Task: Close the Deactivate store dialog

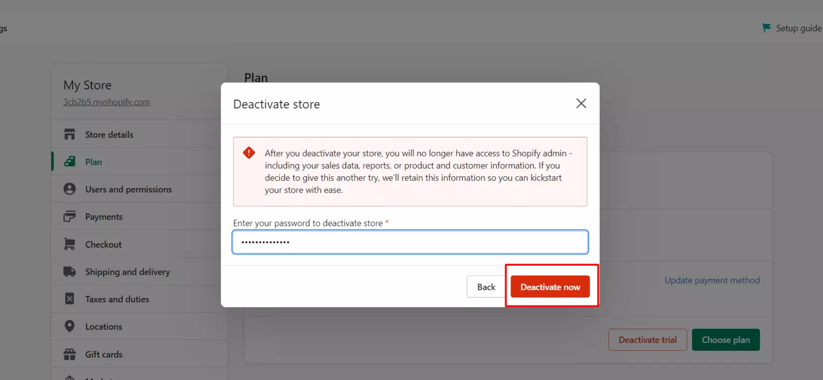Action: pos(581,104)
